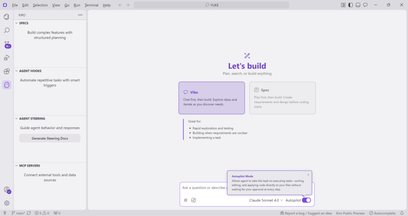Image resolution: width=408 pixels, height=216 pixels.
Task: Open the Claude Sonnet 4.0 model dropdown
Action: (x=266, y=200)
